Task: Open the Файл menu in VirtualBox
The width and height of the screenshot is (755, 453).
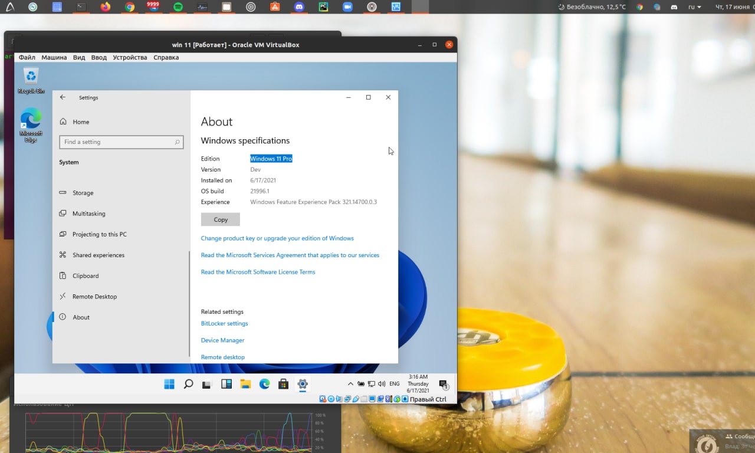Action: pyautogui.click(x=27, y=57)
